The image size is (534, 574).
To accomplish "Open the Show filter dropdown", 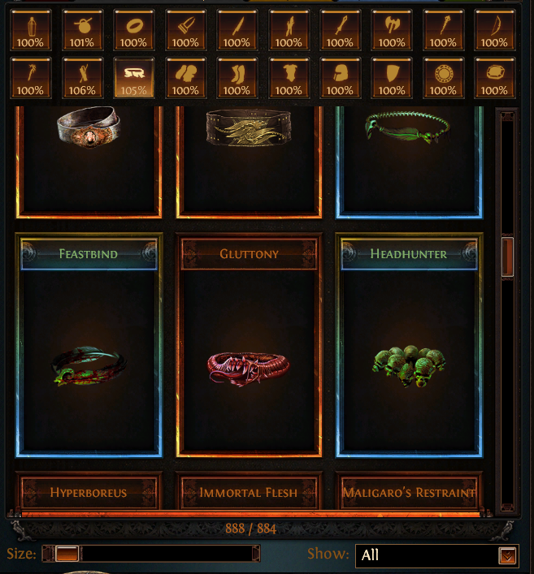I will [x=437, y=555].
